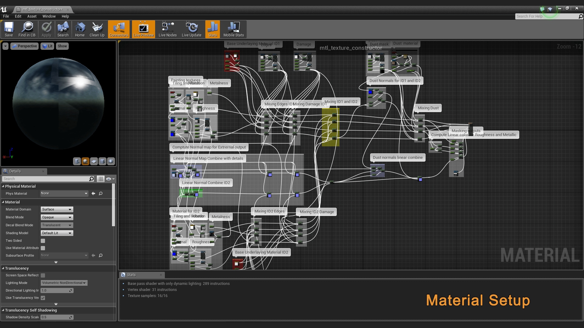Enable Screen Space Reflections checkbox
Image resolution: width=584 pixels, height=328 pixels.
(x=43, y=275)
